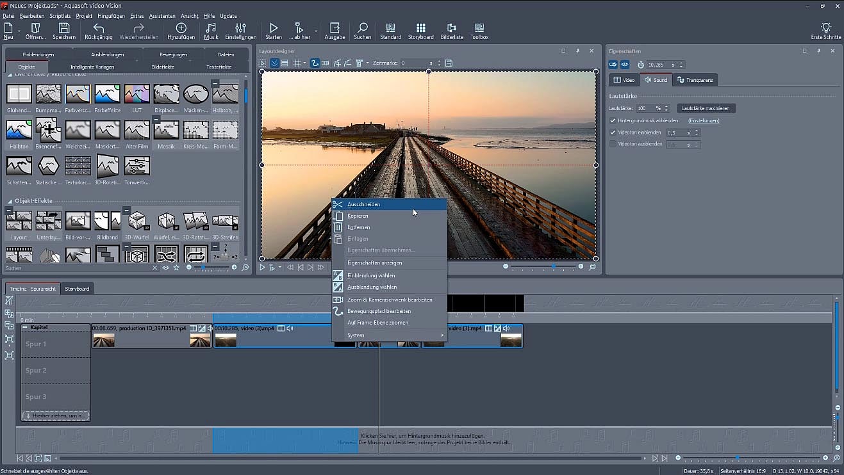Enable the Videoton ausblenden checkbox

[x=613, y=145]
